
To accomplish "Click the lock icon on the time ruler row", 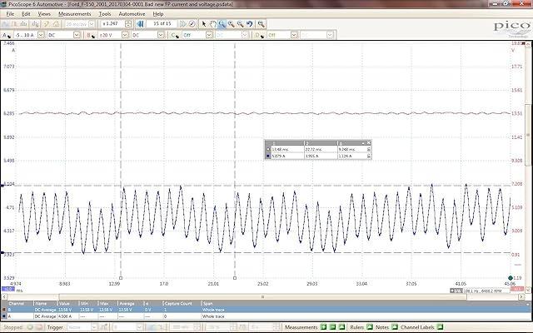I will pyautogui.click(x=369, y=149).
